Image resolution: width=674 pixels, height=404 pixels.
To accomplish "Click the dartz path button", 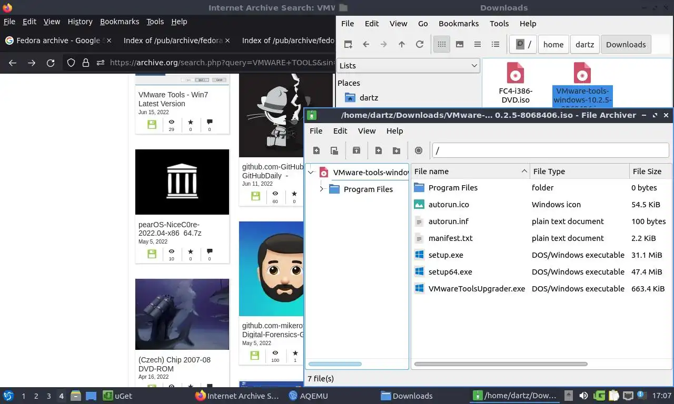I will pos(584,44).
